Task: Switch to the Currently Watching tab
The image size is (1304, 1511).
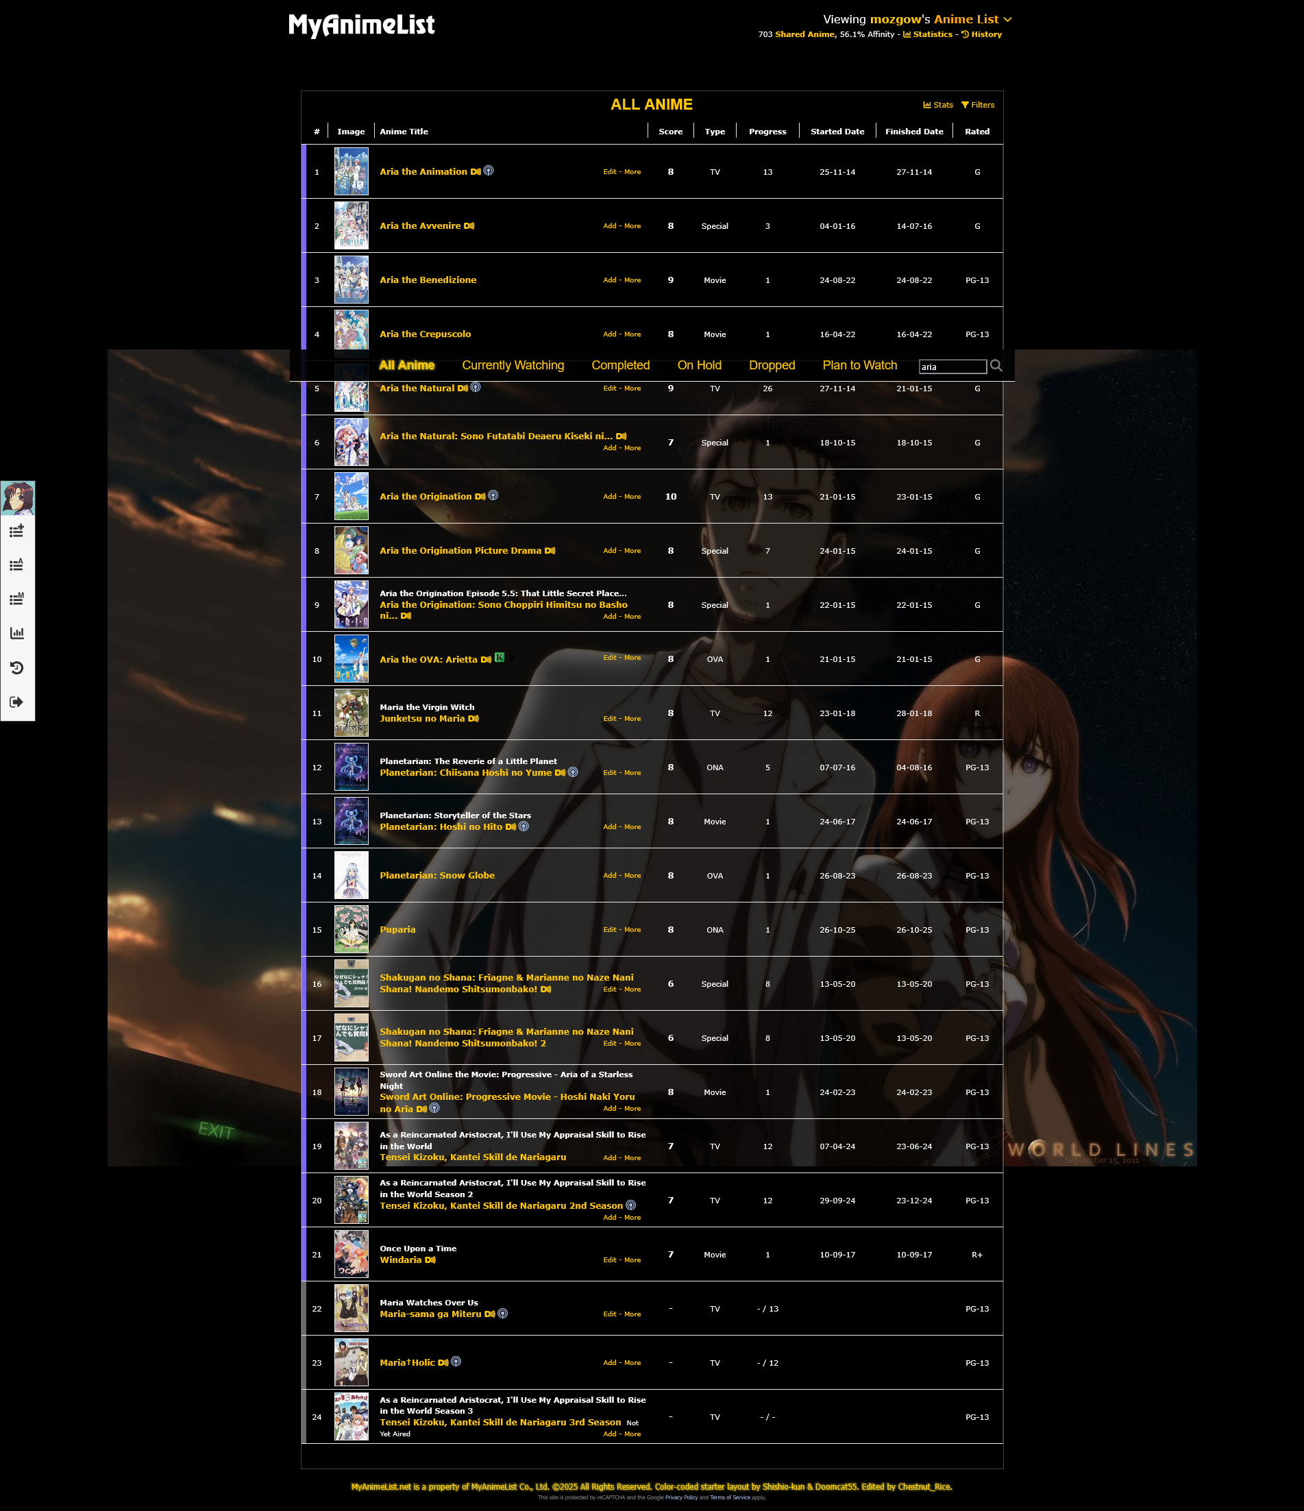Action: 513,365
